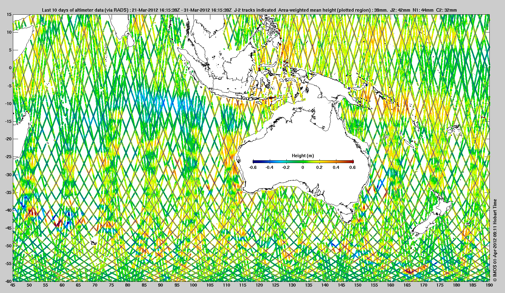
Task: Click the latitude label '15'
Action: [9, 14]
